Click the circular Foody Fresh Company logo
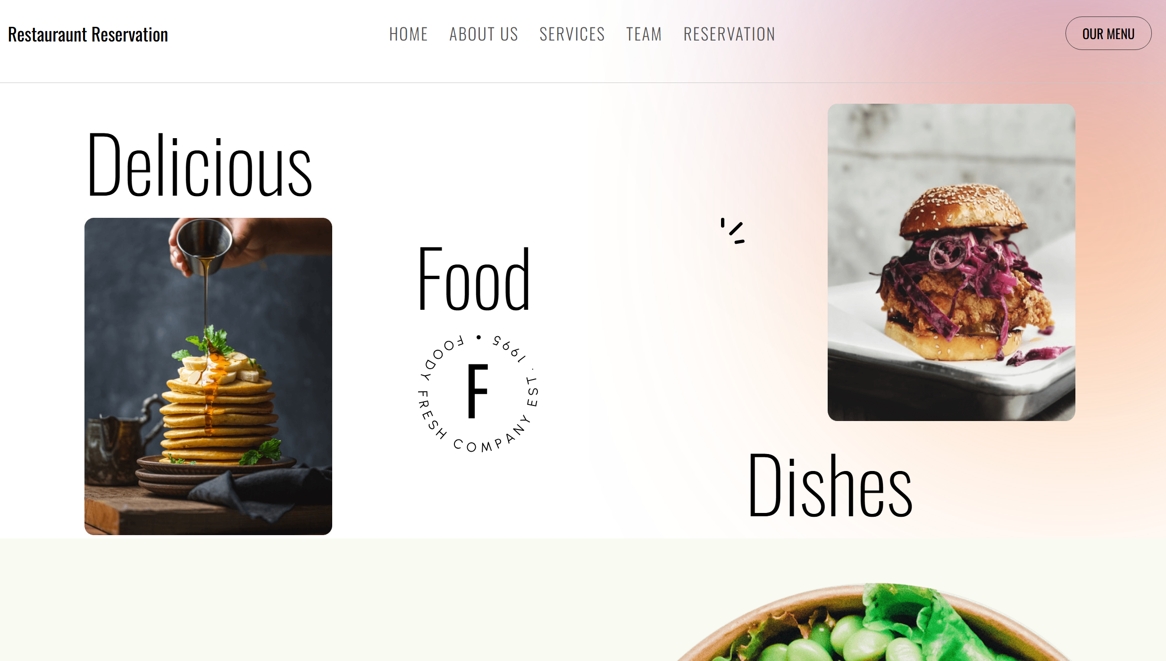 pos(478,393)
